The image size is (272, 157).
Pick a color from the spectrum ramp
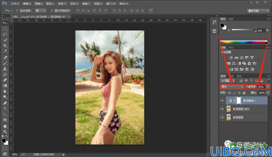(x=243, y=42)
